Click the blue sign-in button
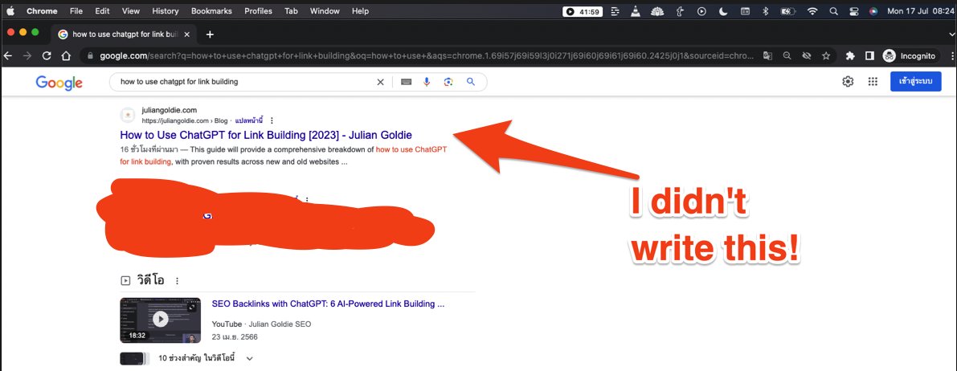 coord(915,81)
